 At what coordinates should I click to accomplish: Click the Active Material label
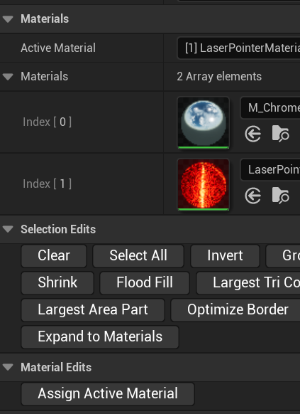point(58,48)
